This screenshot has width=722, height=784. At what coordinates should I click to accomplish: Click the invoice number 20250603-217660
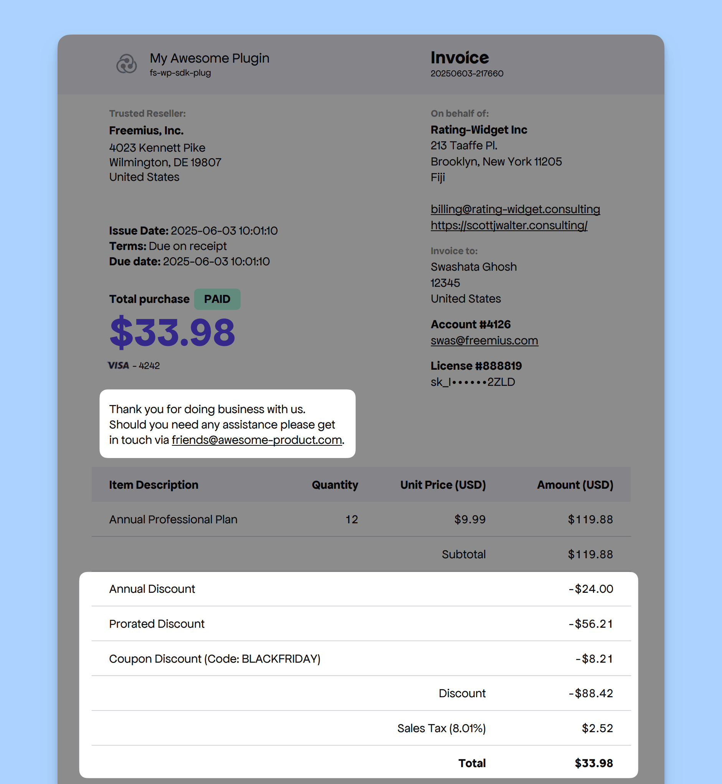tap(467, 73)
